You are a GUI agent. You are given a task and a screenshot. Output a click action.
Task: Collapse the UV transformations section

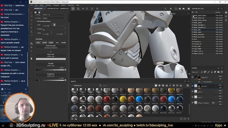(36, 21)
